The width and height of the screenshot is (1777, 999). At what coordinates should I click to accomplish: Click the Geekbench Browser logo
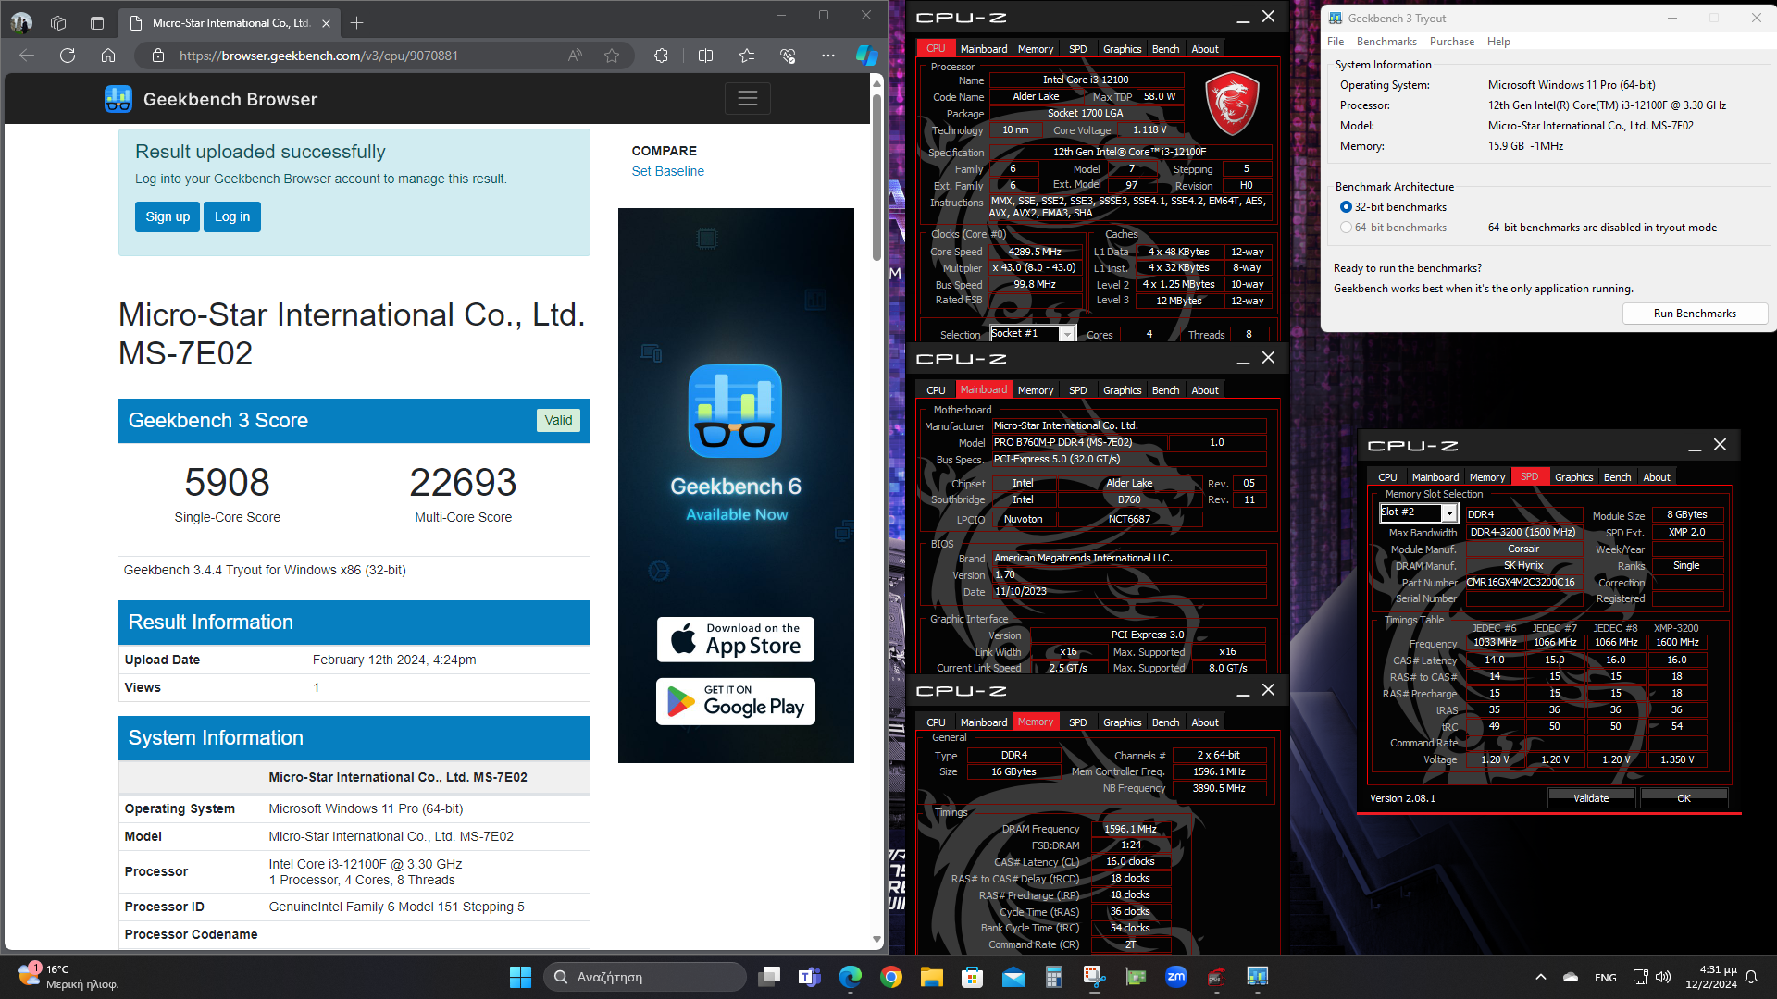(x=211, y=99)
